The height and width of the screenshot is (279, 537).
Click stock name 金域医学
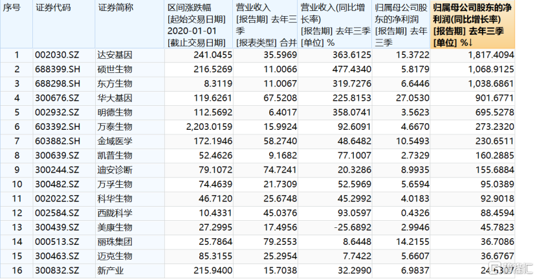[115, 141]
